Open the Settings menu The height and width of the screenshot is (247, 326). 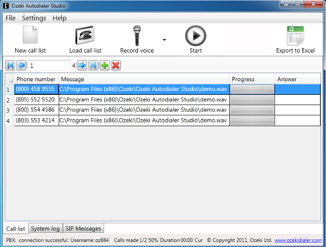[x=34, y=18]
